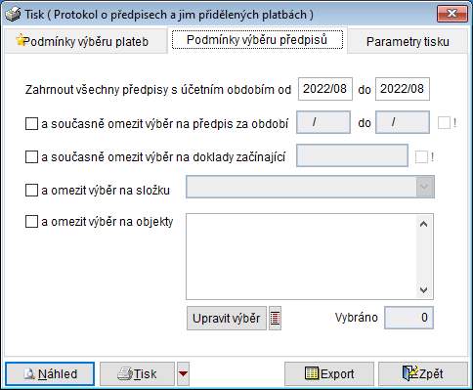Click the star icon on Podmínky výběru plateb
The width and height of the screenshot is (473, 390).
(21, 40)
